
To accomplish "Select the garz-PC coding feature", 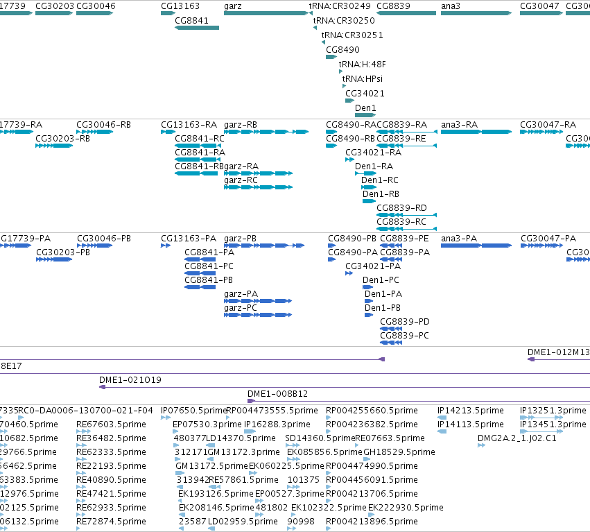I will (x=258, y=315).
